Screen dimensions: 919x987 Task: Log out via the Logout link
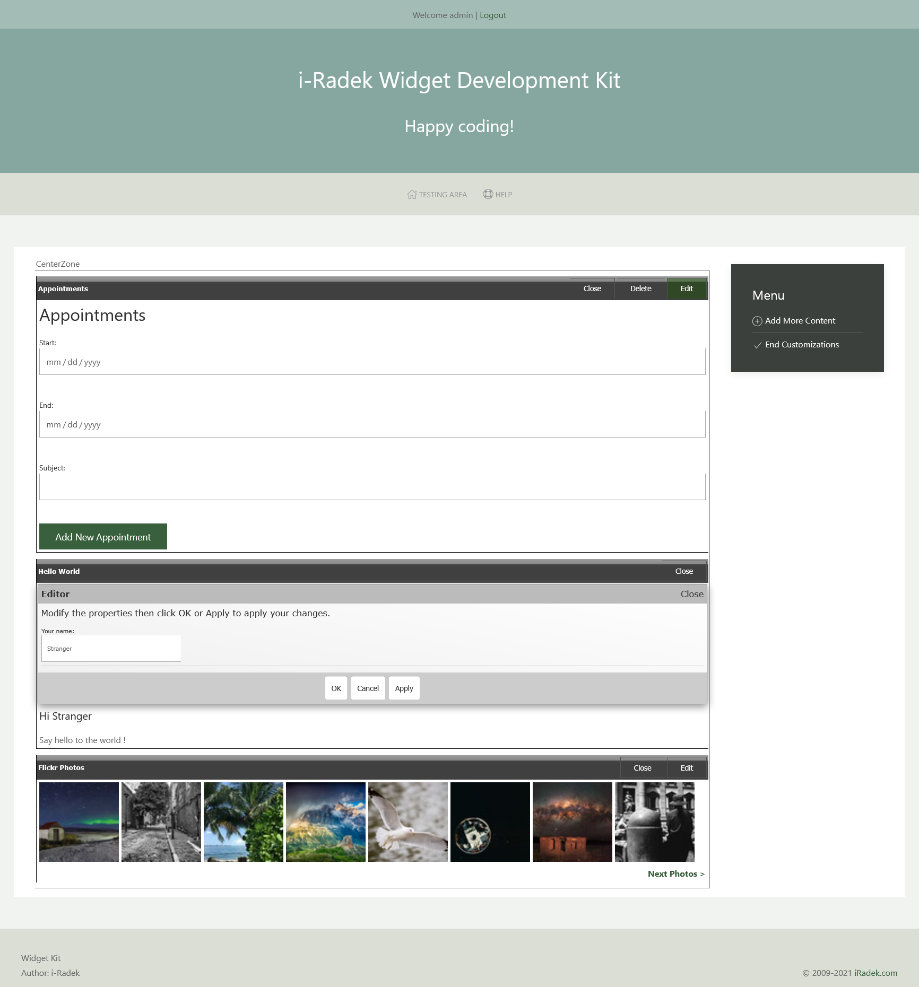[493, 15]
